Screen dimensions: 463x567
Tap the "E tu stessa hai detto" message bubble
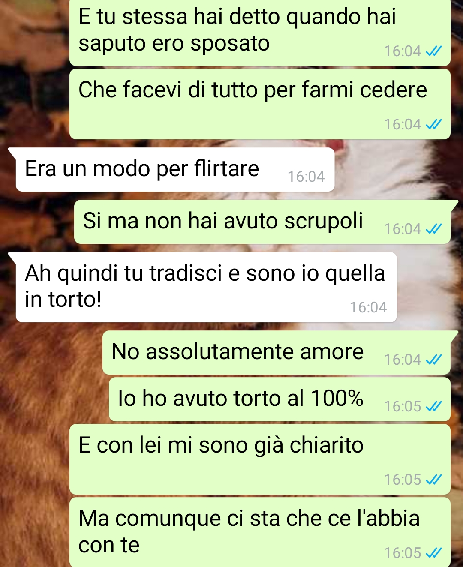(260, 33)
